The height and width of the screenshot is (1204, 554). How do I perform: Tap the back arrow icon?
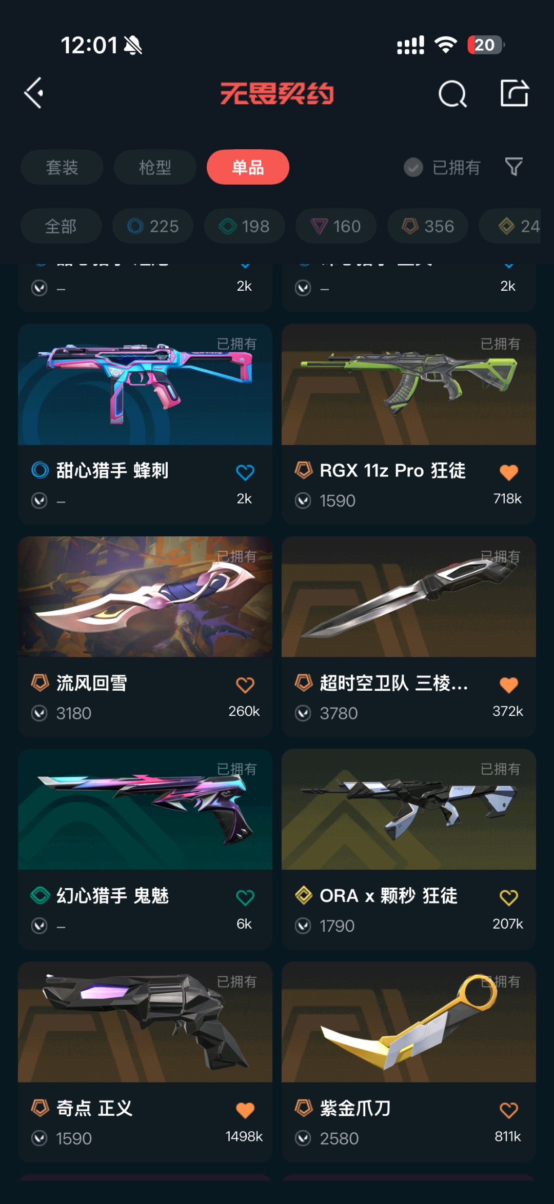(34, 93)
